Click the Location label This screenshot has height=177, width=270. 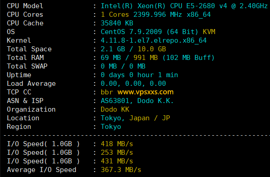23,118
